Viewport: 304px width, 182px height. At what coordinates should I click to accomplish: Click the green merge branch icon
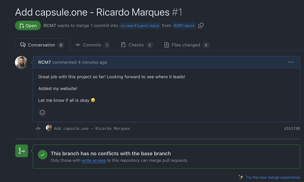[x=22, y=151]
